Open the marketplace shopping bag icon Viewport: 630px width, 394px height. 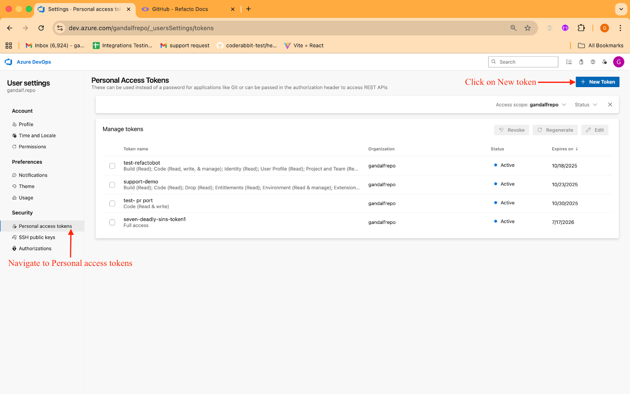581,62
